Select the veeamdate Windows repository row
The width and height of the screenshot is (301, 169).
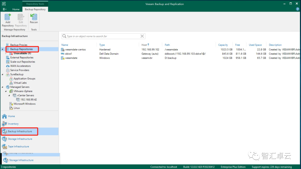click(180, 58)
